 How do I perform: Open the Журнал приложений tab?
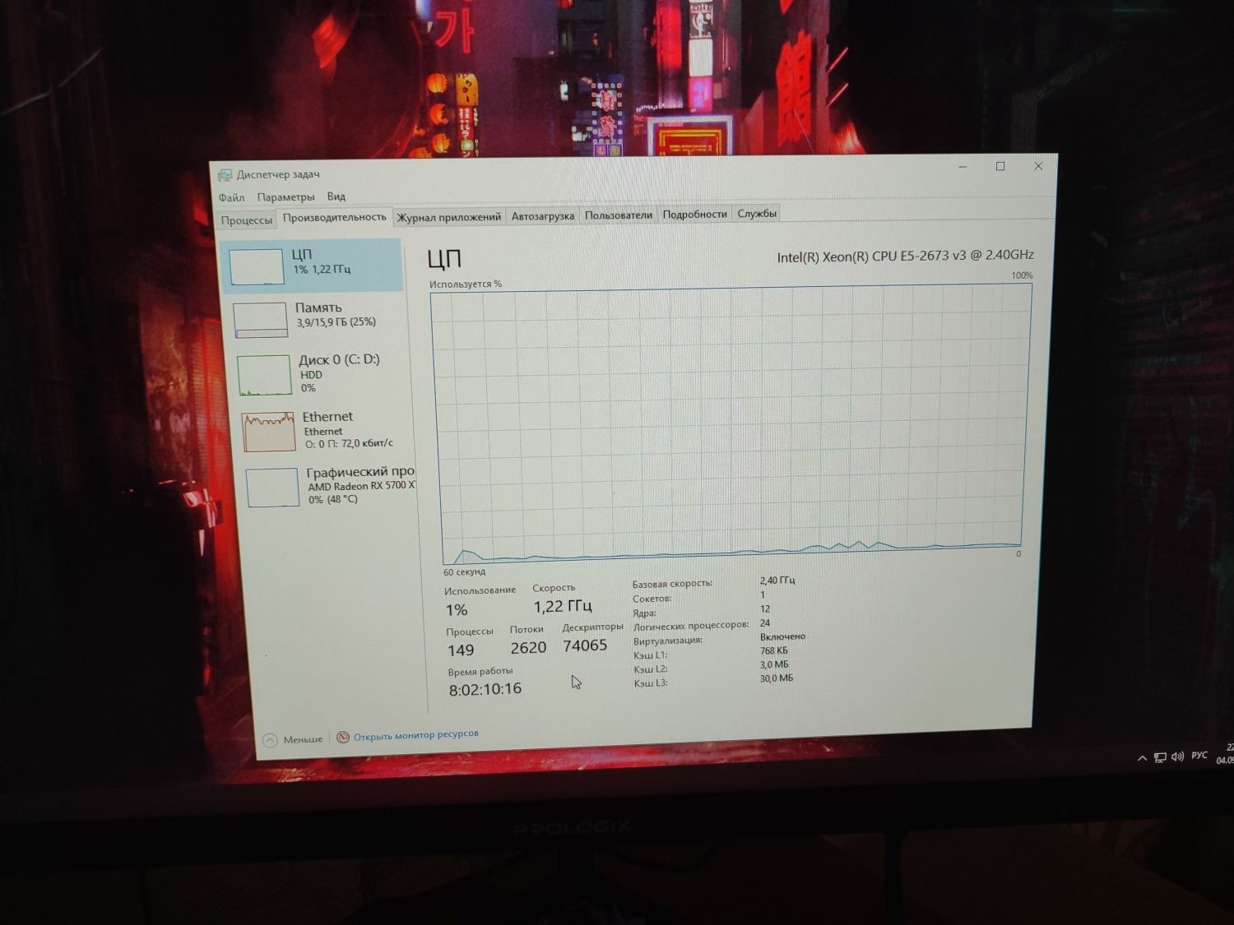448,217
